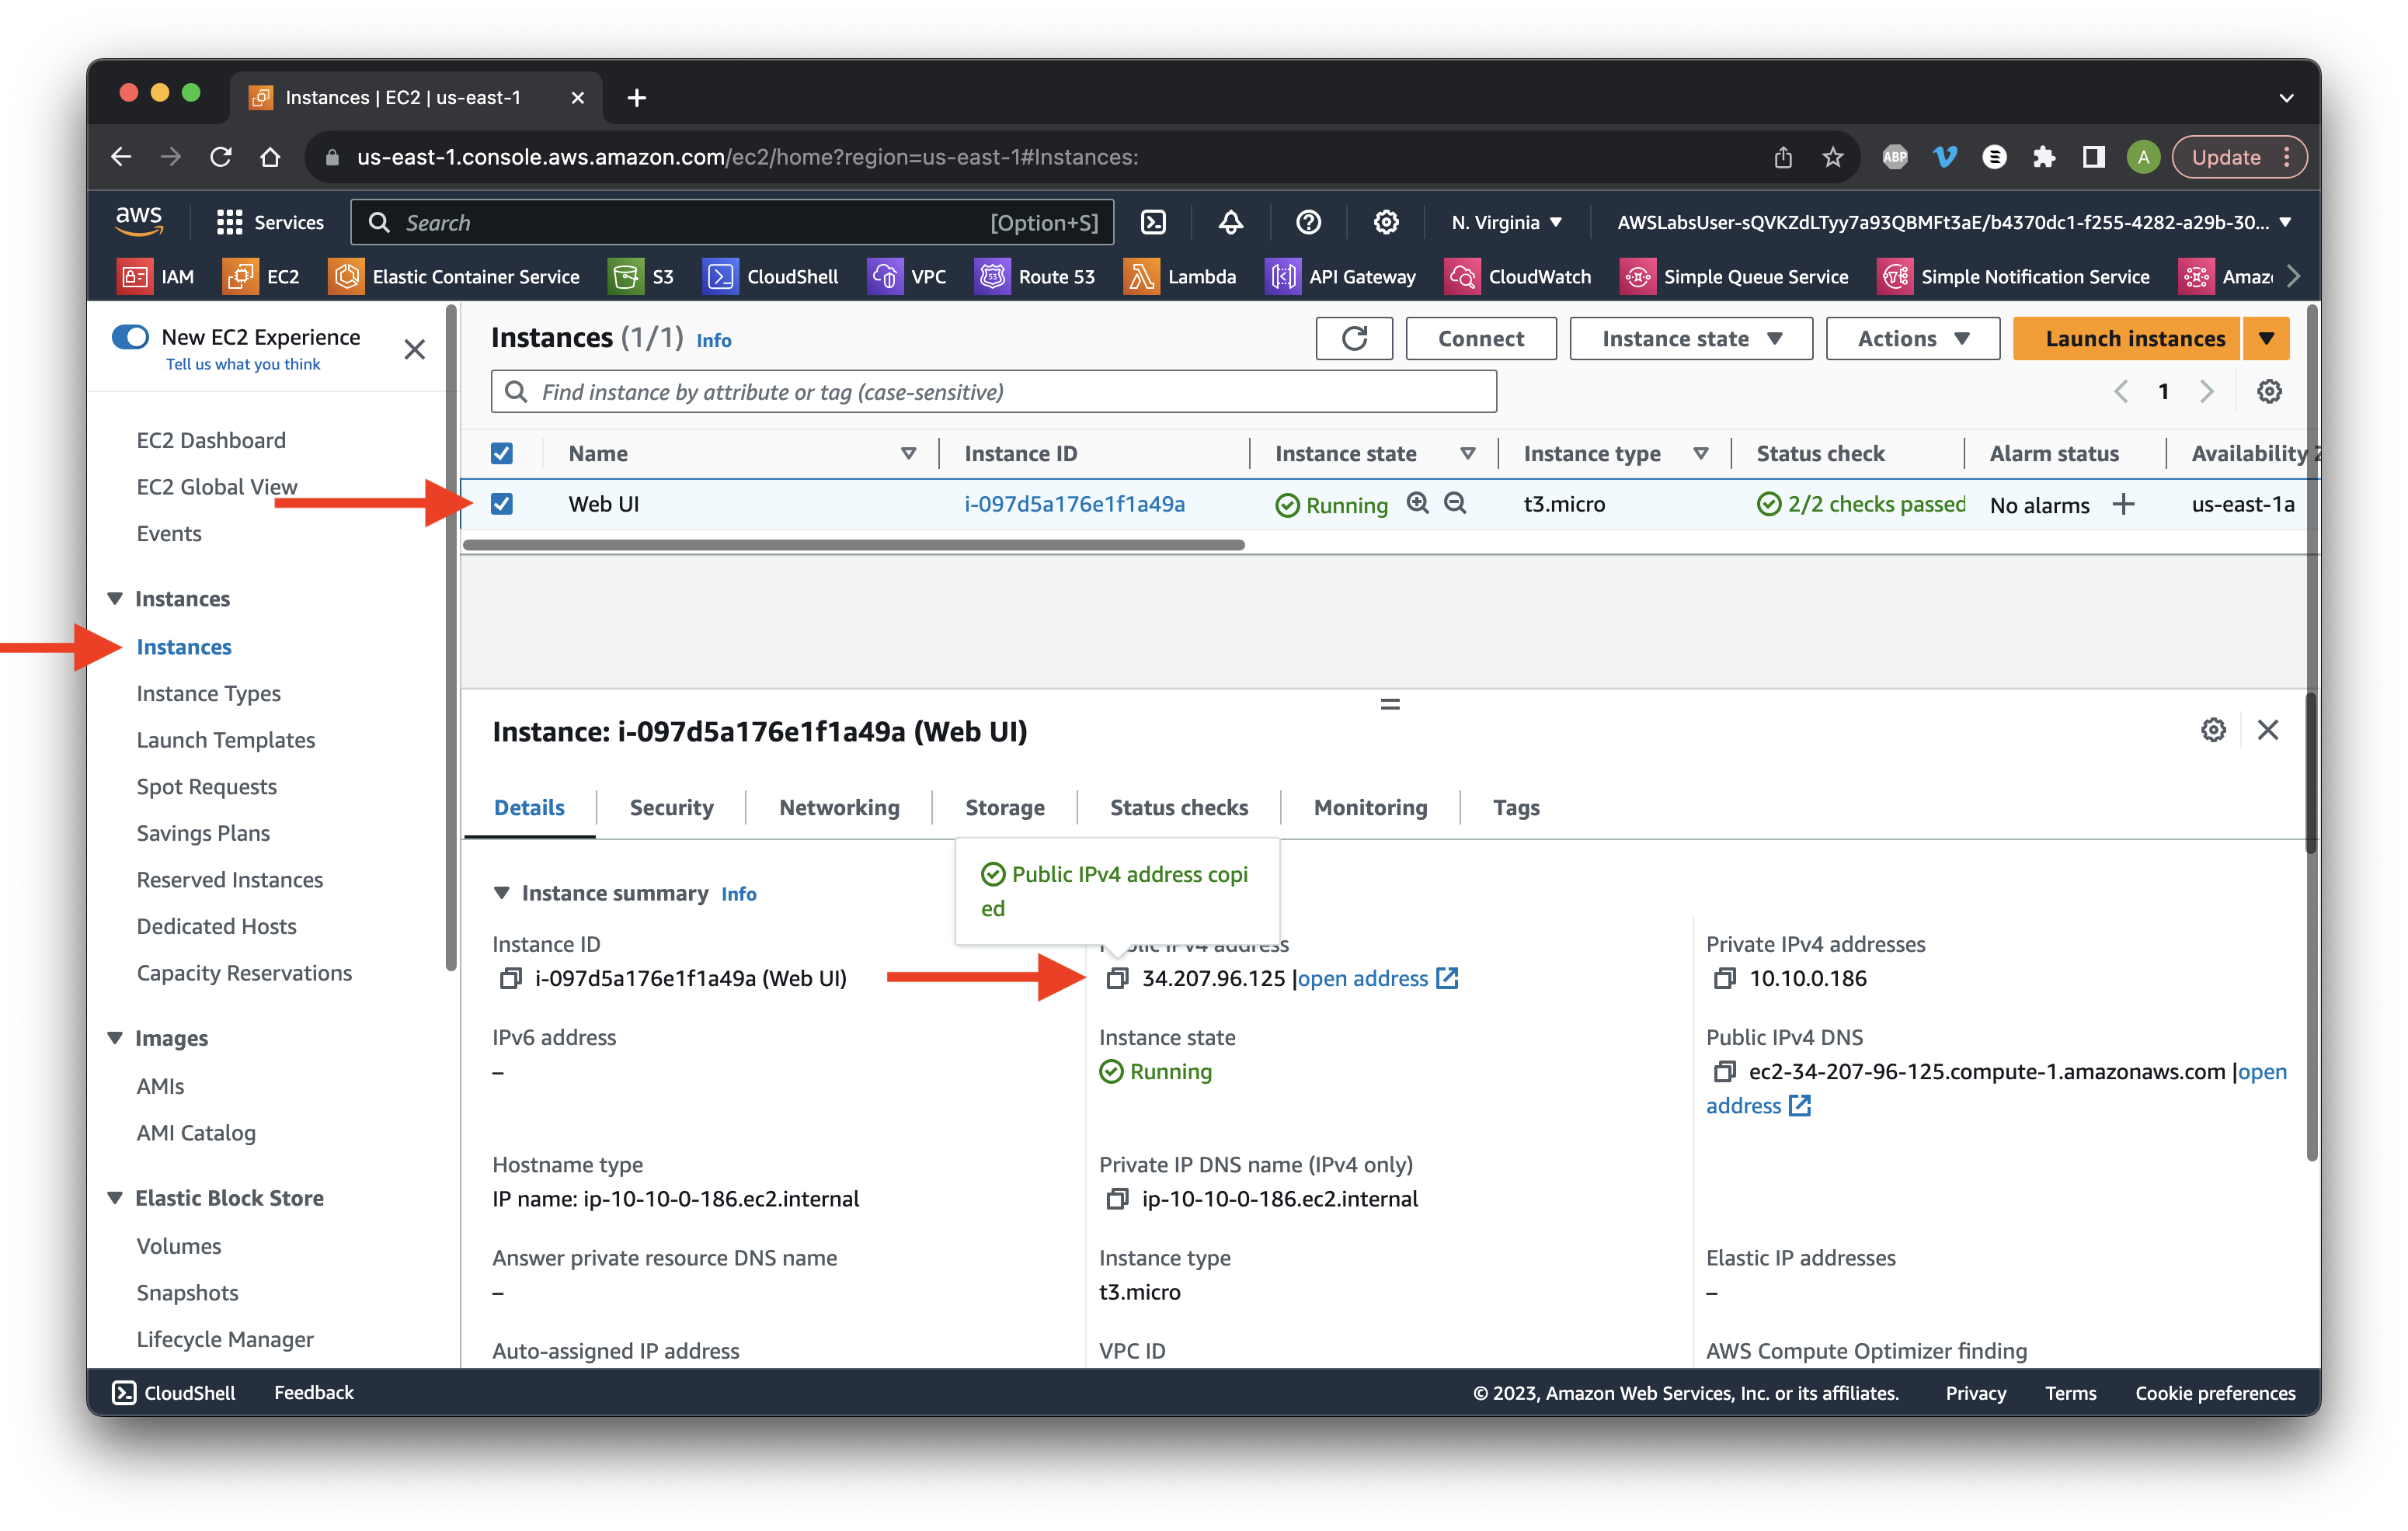Open instances table preferences gear

[x=2269, y=391]
